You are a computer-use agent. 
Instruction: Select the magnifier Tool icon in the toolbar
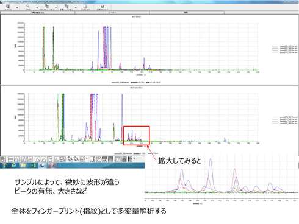[x=27, y=7]
